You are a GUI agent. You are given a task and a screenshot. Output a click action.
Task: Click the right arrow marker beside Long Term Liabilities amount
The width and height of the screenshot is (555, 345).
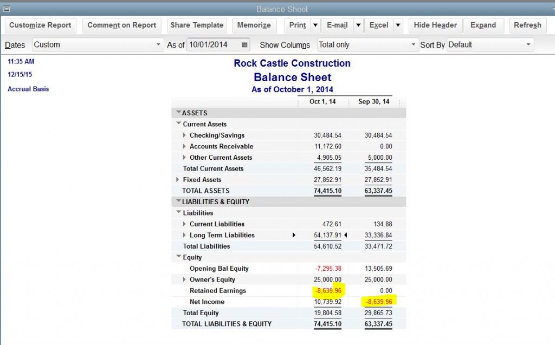coord(294,235)
